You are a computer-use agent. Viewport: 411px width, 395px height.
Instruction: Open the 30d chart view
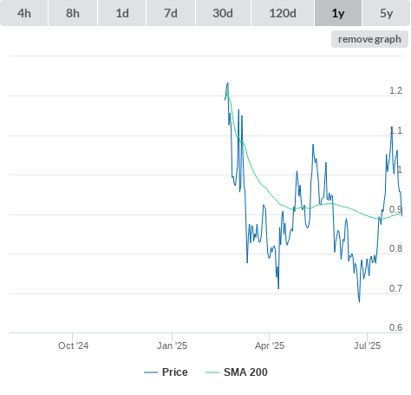coord(223,13)
